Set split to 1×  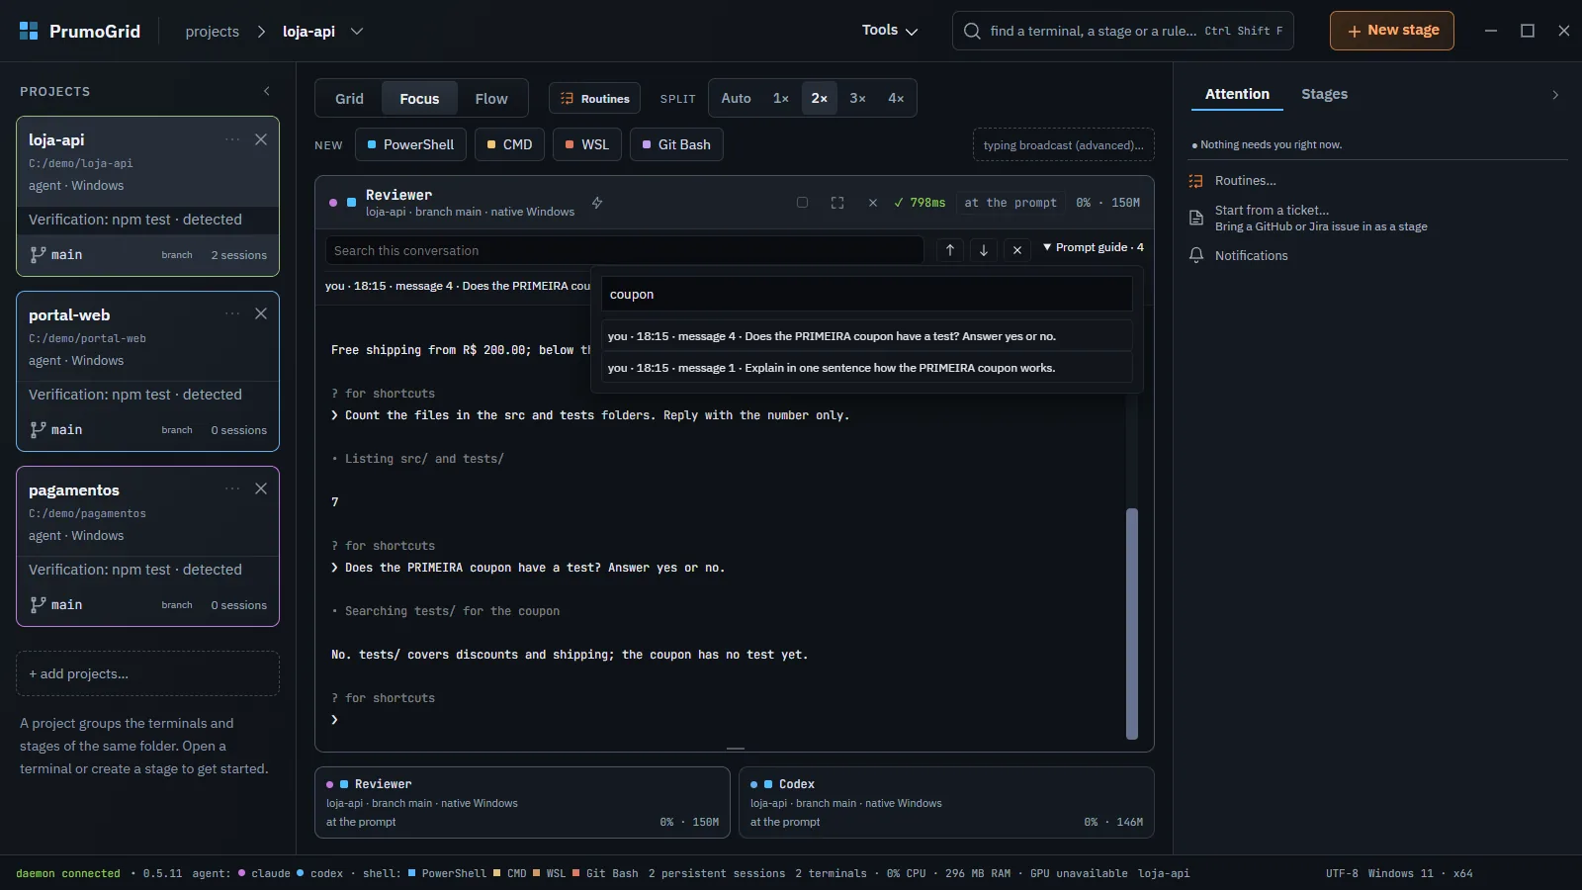point(781,98)
